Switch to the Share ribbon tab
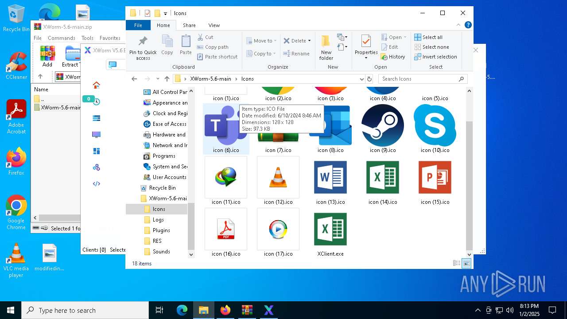567x319 pixels. point(189,25)
